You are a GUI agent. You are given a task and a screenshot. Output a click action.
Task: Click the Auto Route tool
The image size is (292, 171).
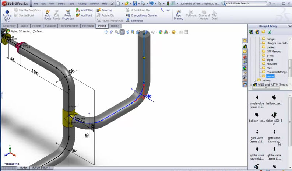(48, 15)
